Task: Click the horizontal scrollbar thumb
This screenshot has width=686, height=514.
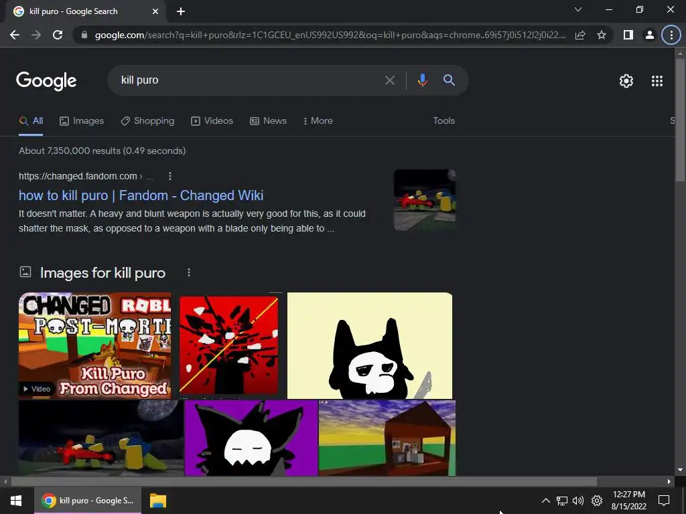Action: 304,482
